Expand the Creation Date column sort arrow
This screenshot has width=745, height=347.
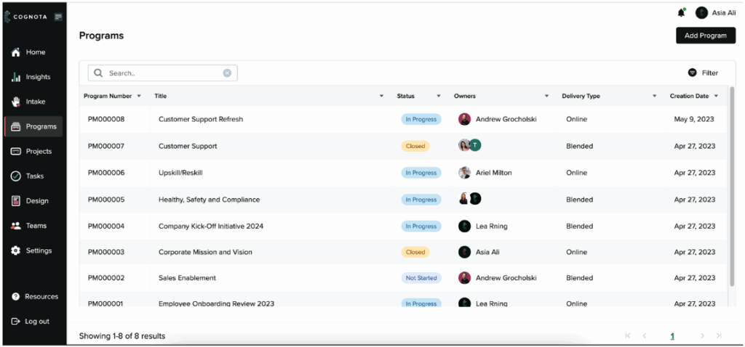point(716,96)
